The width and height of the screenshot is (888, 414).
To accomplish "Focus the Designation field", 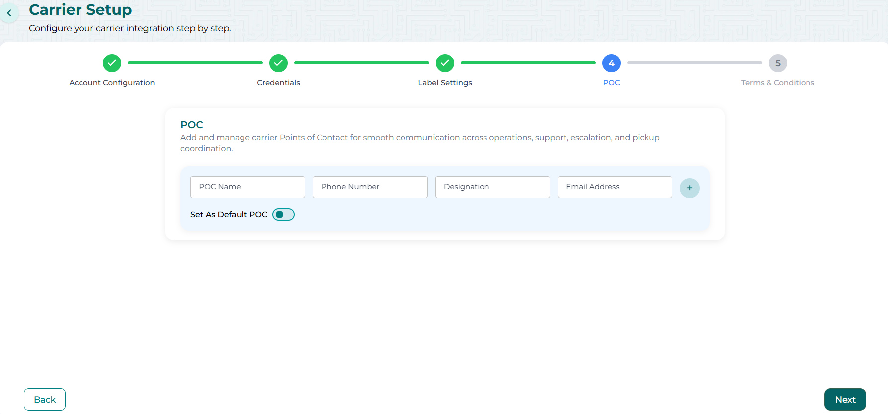I will coord(492,187).
